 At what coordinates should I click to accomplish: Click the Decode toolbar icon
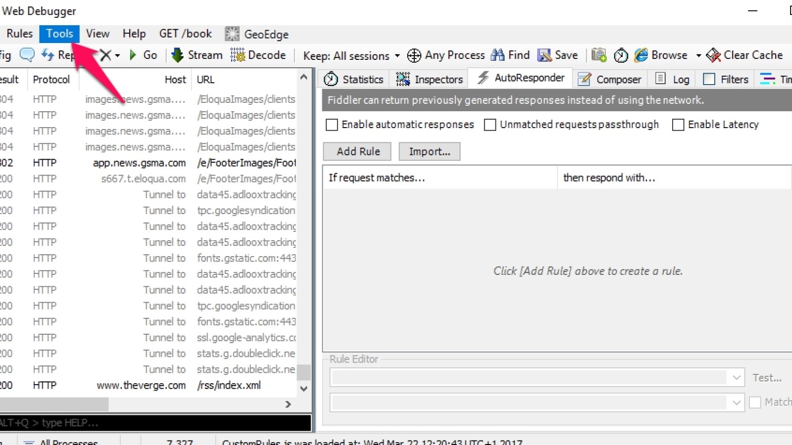(238, 55)
